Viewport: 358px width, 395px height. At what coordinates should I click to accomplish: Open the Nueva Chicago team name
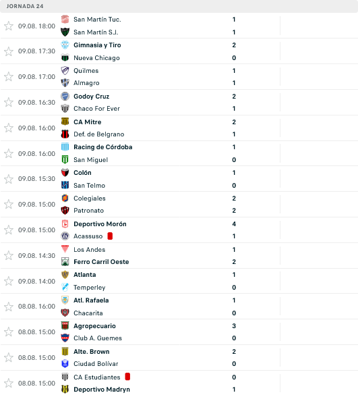tap(96, 58)
